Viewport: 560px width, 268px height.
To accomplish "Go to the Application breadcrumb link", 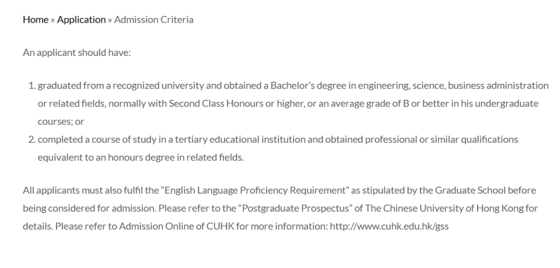I will click(81, 20).
